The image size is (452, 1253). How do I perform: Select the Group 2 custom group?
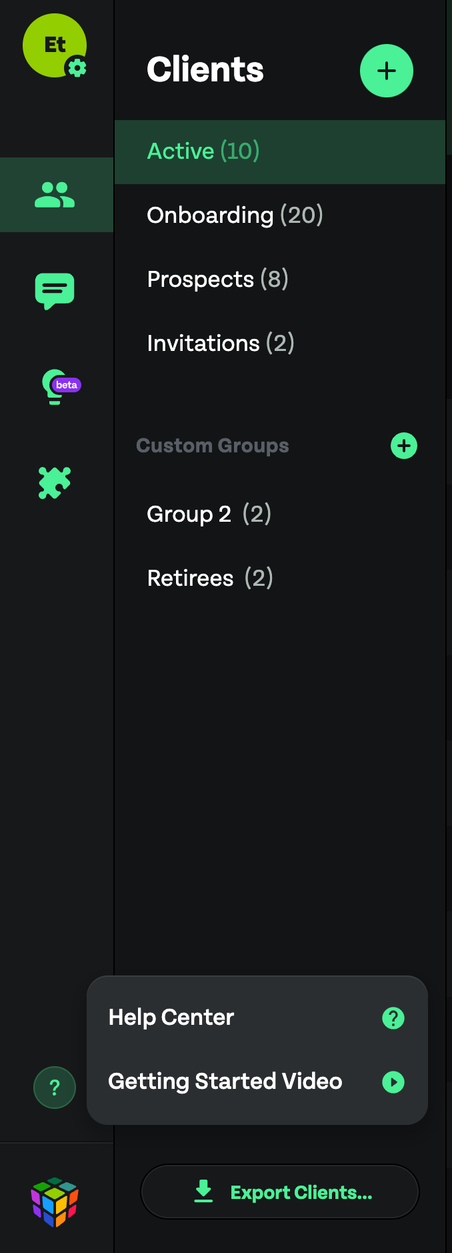[x=209, y=514]
